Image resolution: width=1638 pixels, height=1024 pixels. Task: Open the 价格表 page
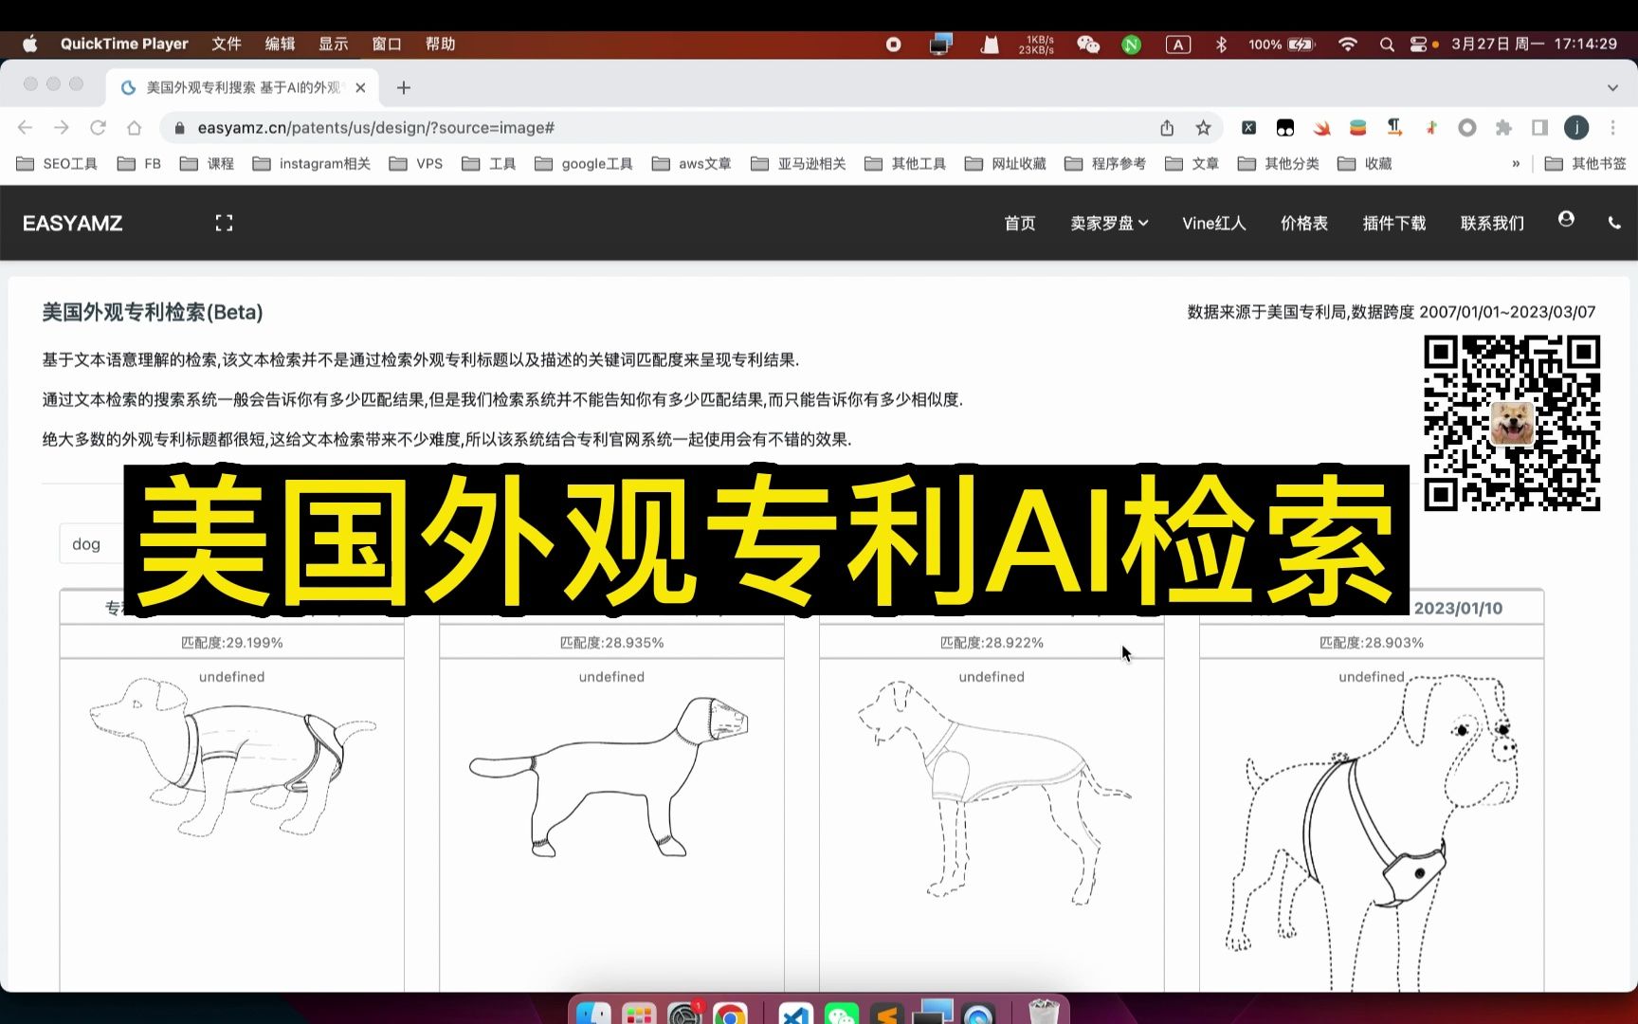coord(1304,223)
